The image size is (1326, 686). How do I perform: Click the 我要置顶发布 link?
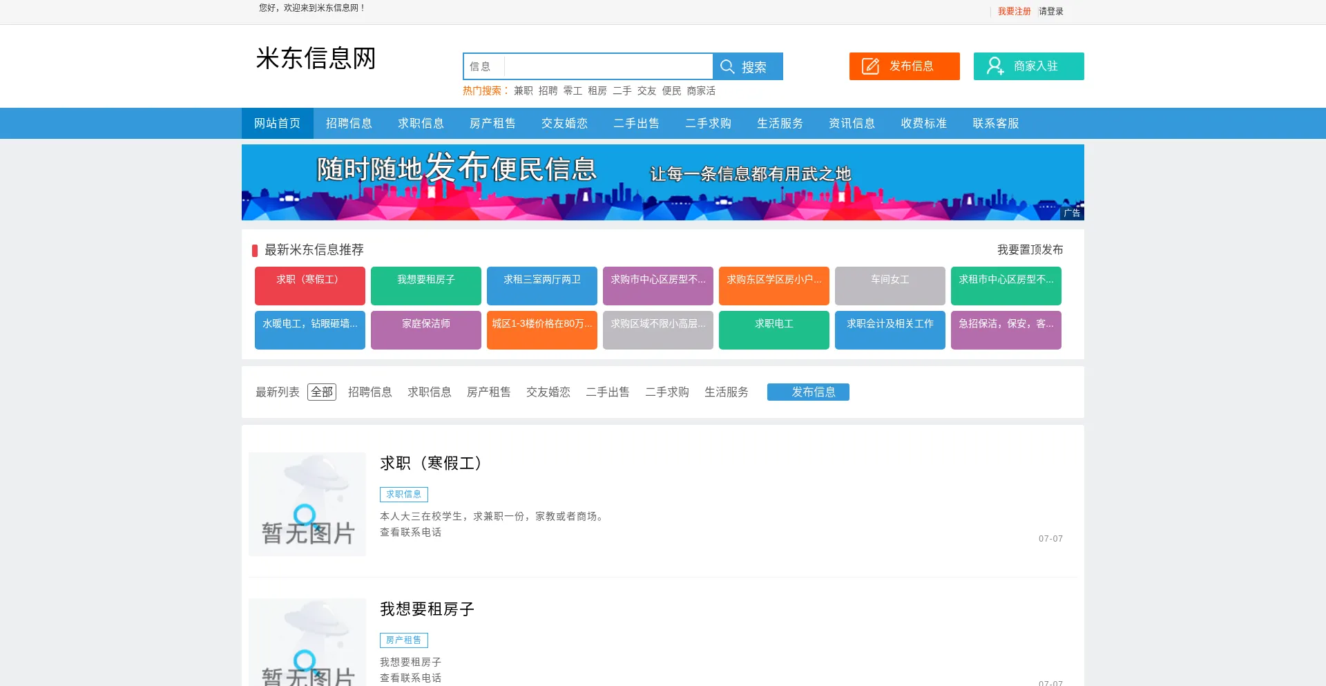tap(1030, 249)
